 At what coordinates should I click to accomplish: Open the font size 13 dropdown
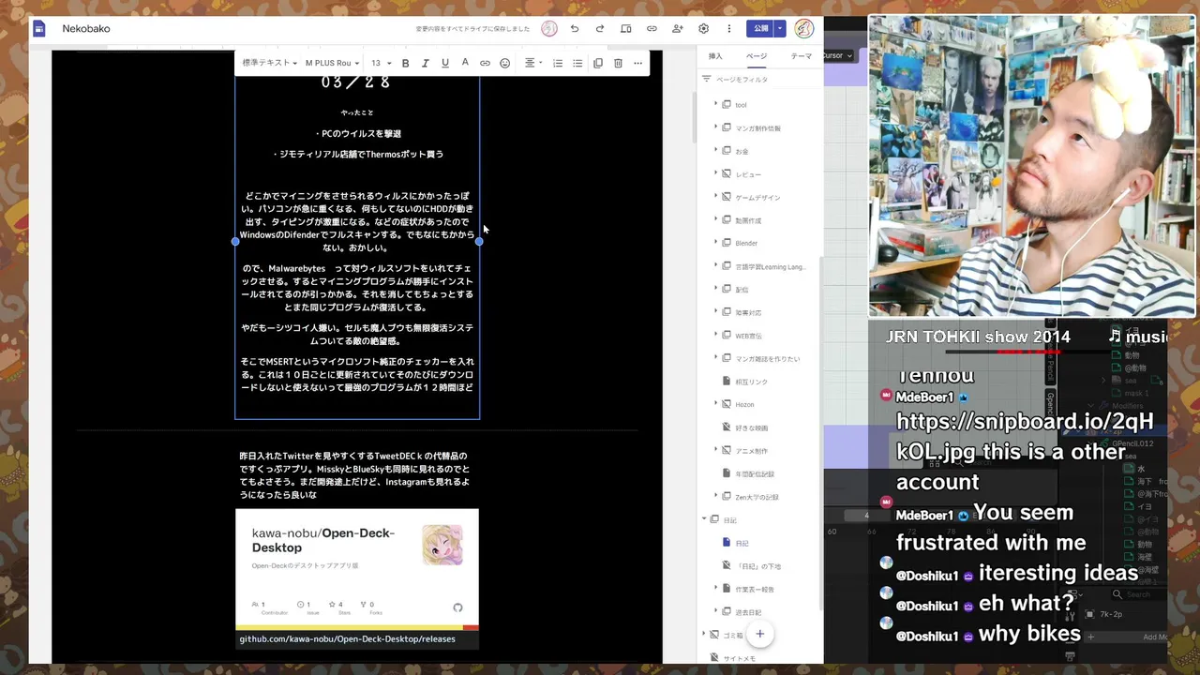point(381,63)
